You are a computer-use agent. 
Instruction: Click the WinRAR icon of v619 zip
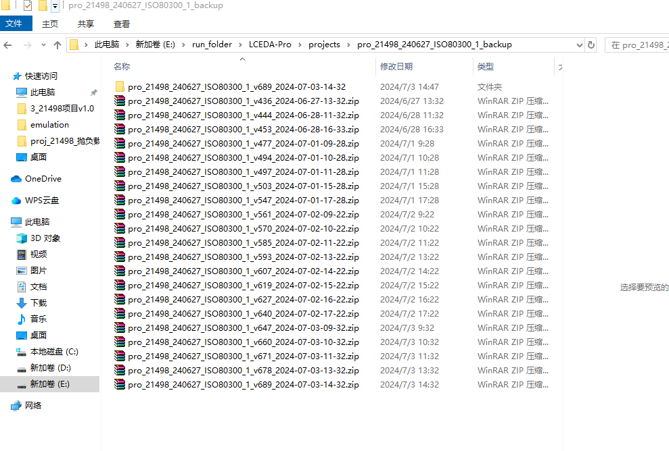point(120,286)
